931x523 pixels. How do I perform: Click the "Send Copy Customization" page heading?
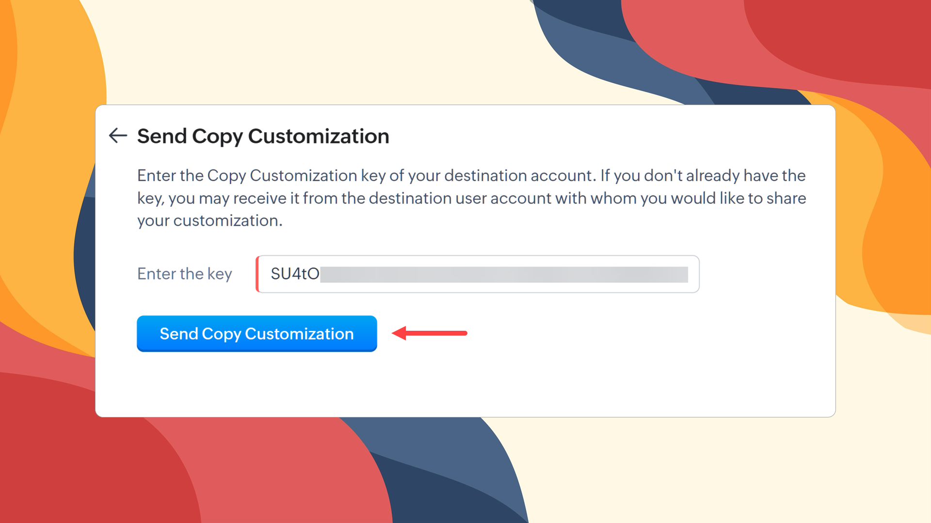pos(263,136)
